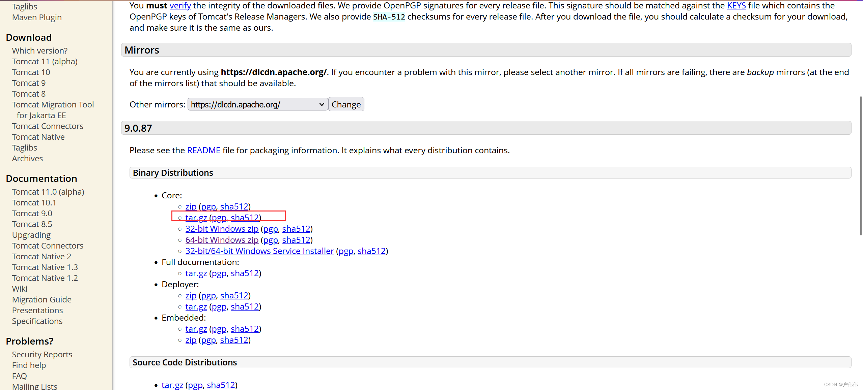Viewport: 863px width, 390px height.
Task: Go to Tomcat 8 download page
Action: [x=29, y=94]
